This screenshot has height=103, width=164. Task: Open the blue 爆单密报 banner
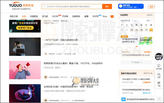(131, 6)
